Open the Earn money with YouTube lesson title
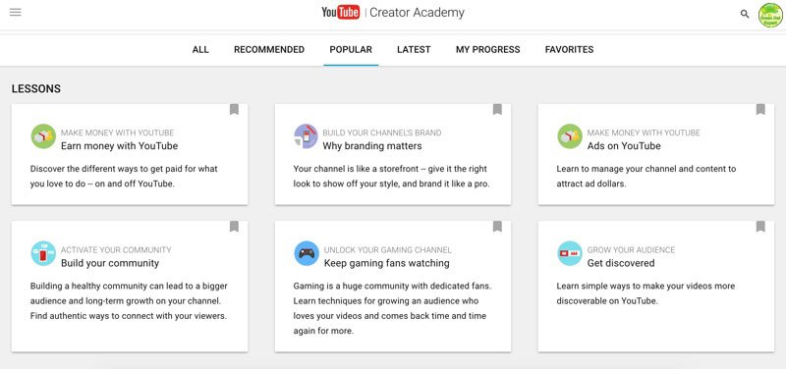786x369 pixels. click(x=119, y=146)
